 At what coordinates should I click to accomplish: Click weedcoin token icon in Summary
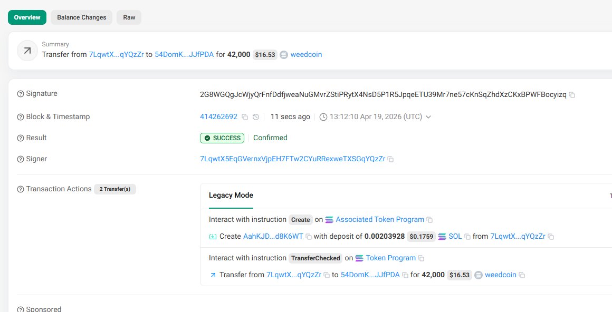pos(284,55)
